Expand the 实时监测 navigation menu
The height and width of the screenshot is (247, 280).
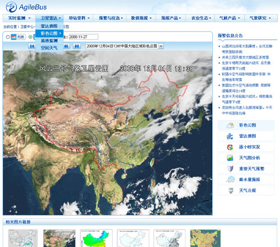[19, 18]
